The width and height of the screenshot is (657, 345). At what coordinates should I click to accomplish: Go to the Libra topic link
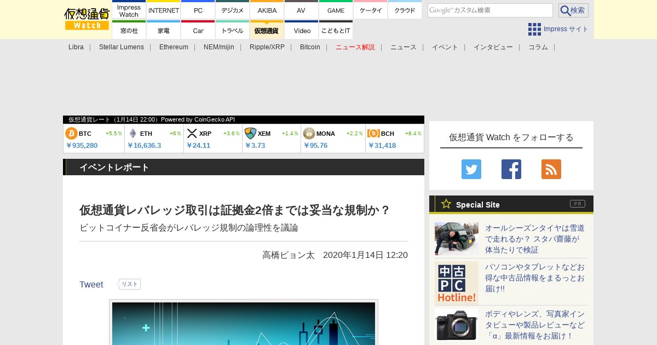tap(76, 47)
